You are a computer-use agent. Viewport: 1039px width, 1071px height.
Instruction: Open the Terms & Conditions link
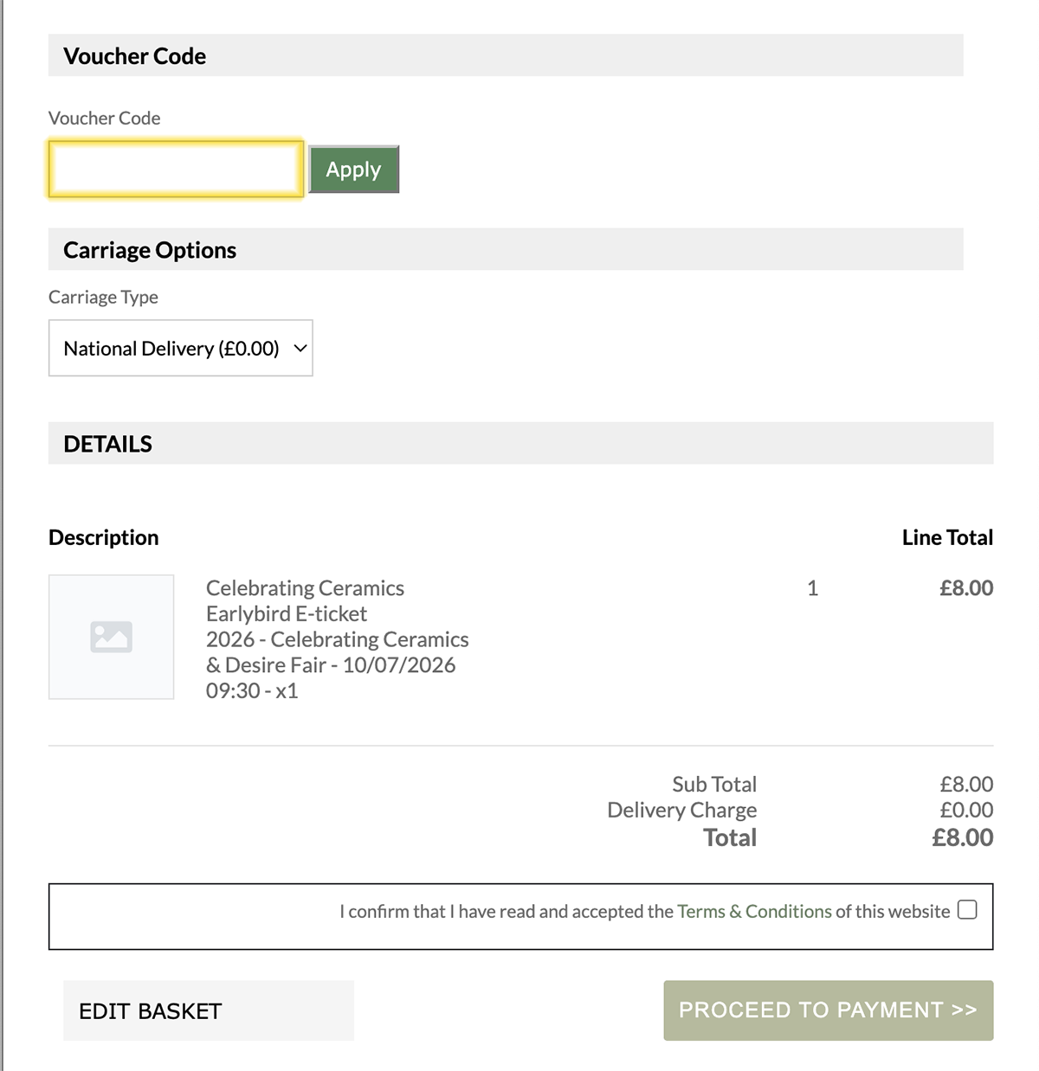[x=754, y=912]
